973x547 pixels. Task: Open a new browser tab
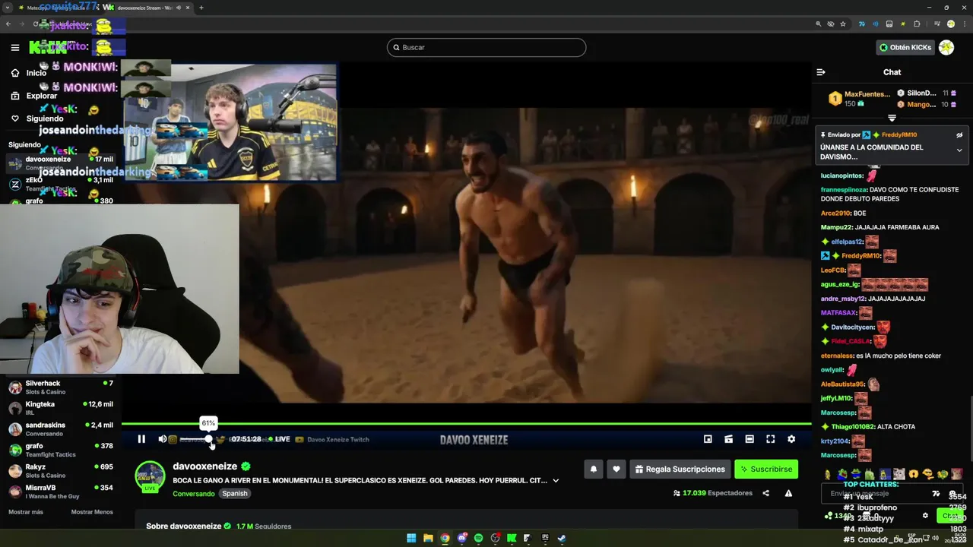201,8
